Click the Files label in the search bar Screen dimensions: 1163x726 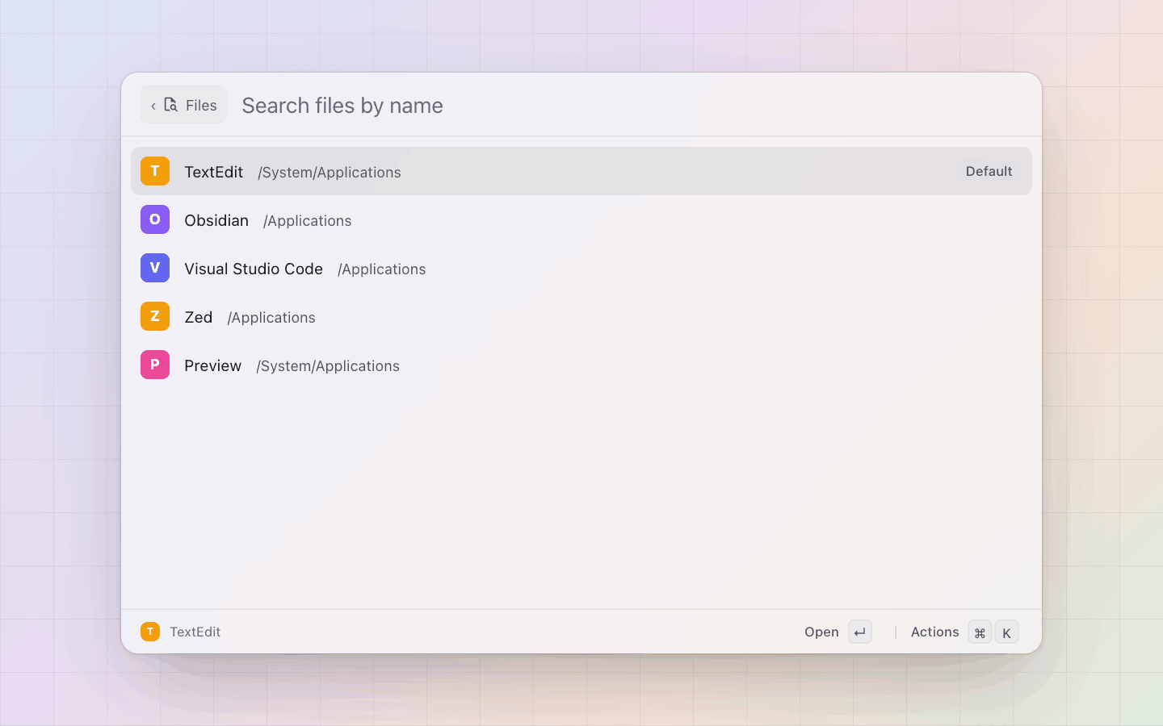click(201, 106)
